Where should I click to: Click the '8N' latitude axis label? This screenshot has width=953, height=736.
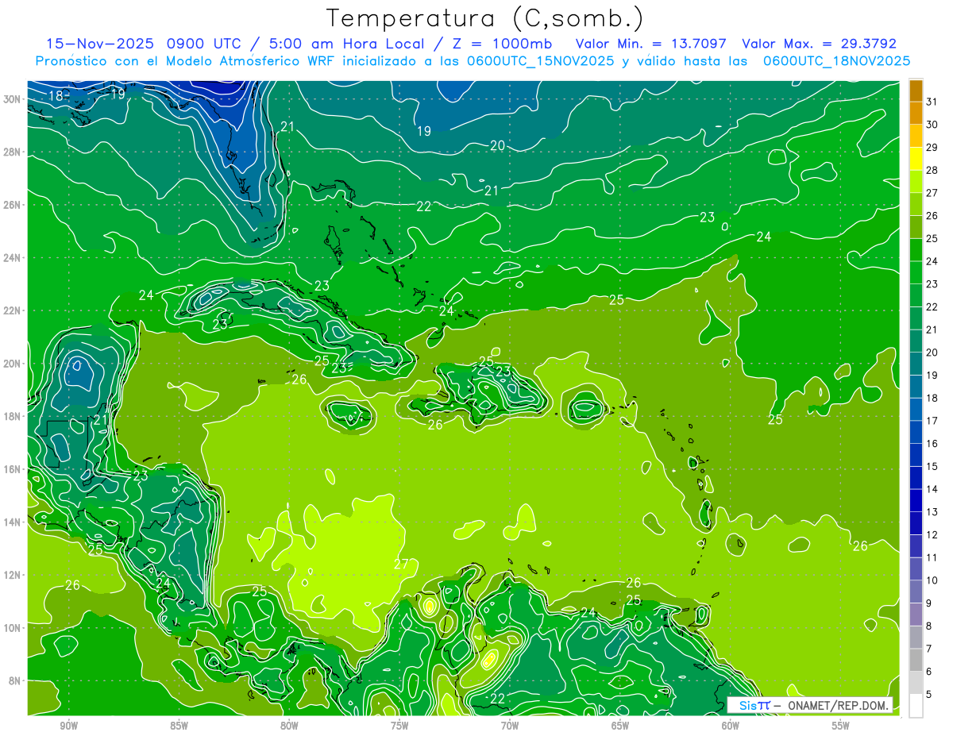click(16, 680)
